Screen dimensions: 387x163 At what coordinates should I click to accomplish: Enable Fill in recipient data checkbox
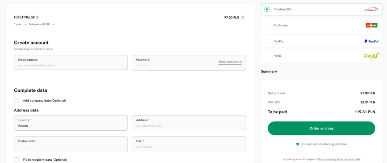point(17,160)
